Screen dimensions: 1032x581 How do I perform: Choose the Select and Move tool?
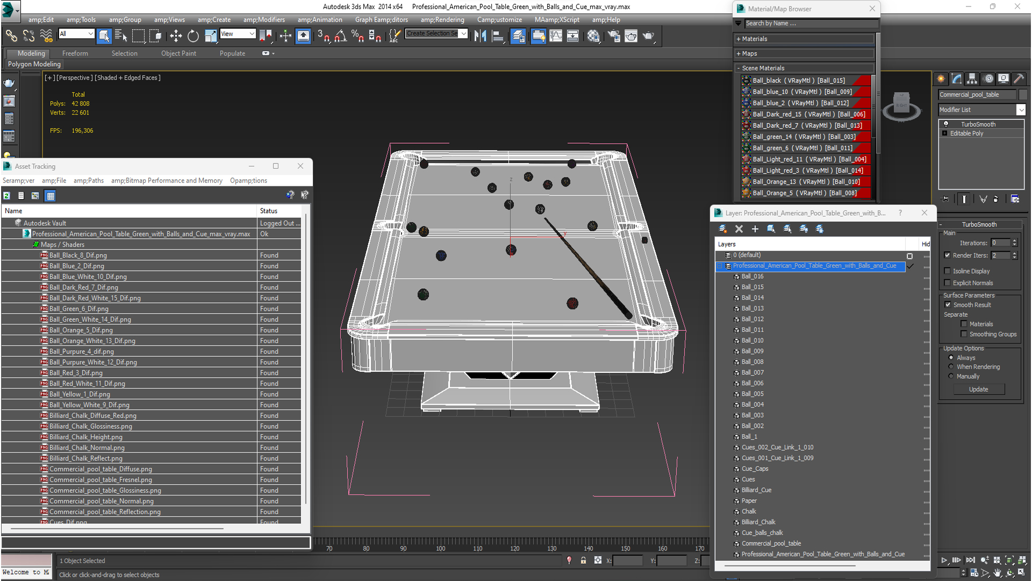pos(176,36)
